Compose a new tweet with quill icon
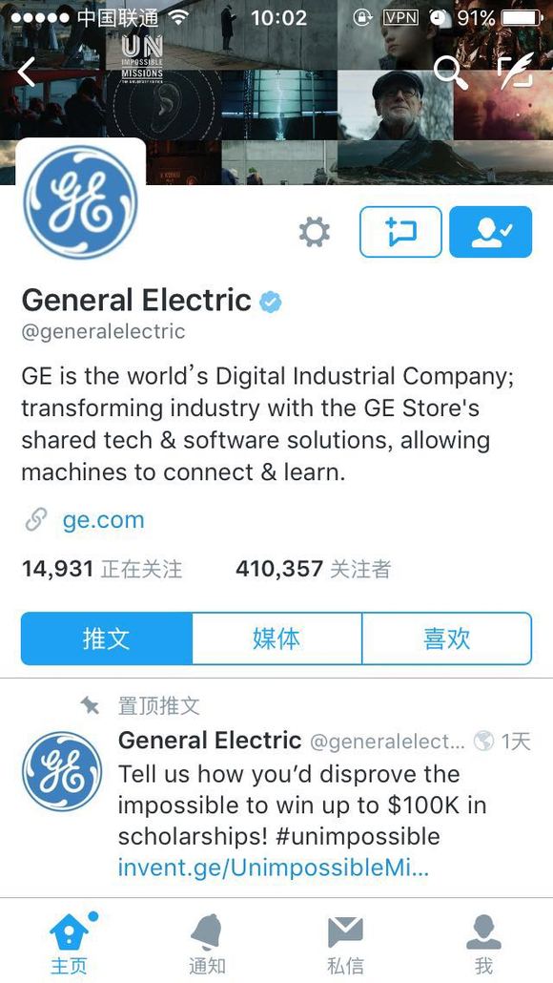This screenshot has height=983, width=553. [516, 71]
